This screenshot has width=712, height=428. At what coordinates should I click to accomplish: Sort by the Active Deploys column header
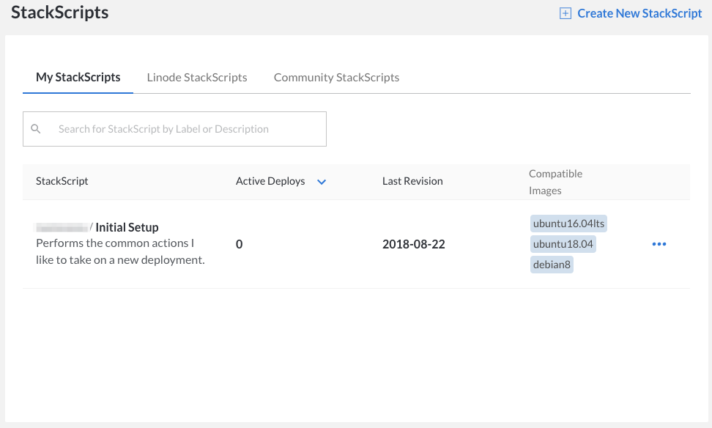tap(270, 181)
